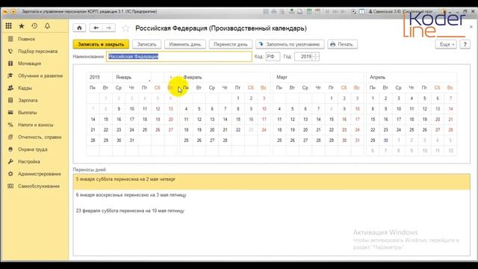Click the save icon in the title bar

point(266,11)
